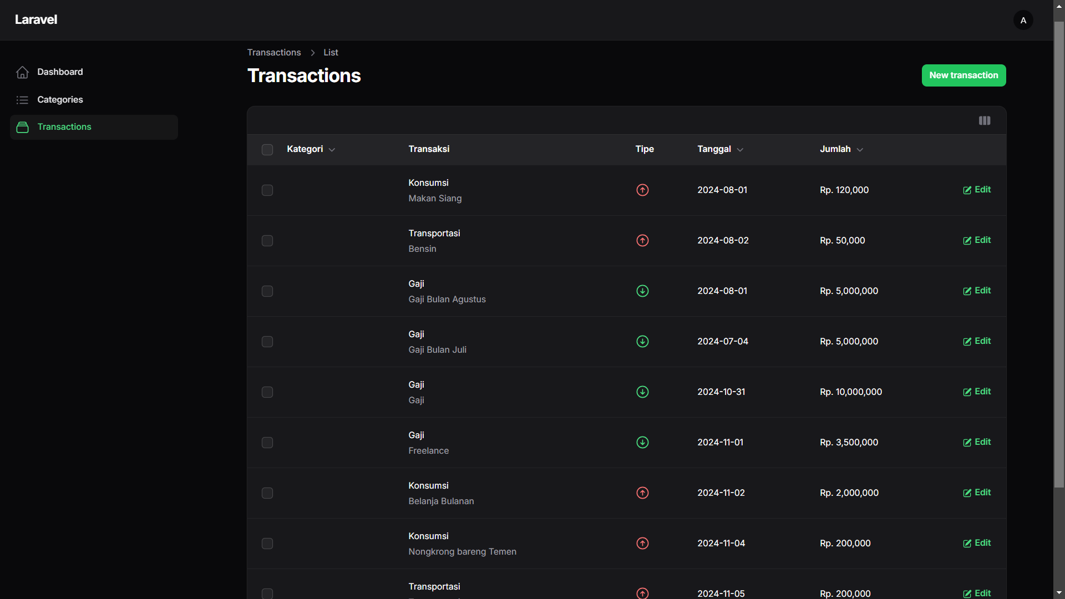The image size is (1065, 599).
Task: Edit the Nongkrong bareng Temen transaction
Action: coord(977,543)
